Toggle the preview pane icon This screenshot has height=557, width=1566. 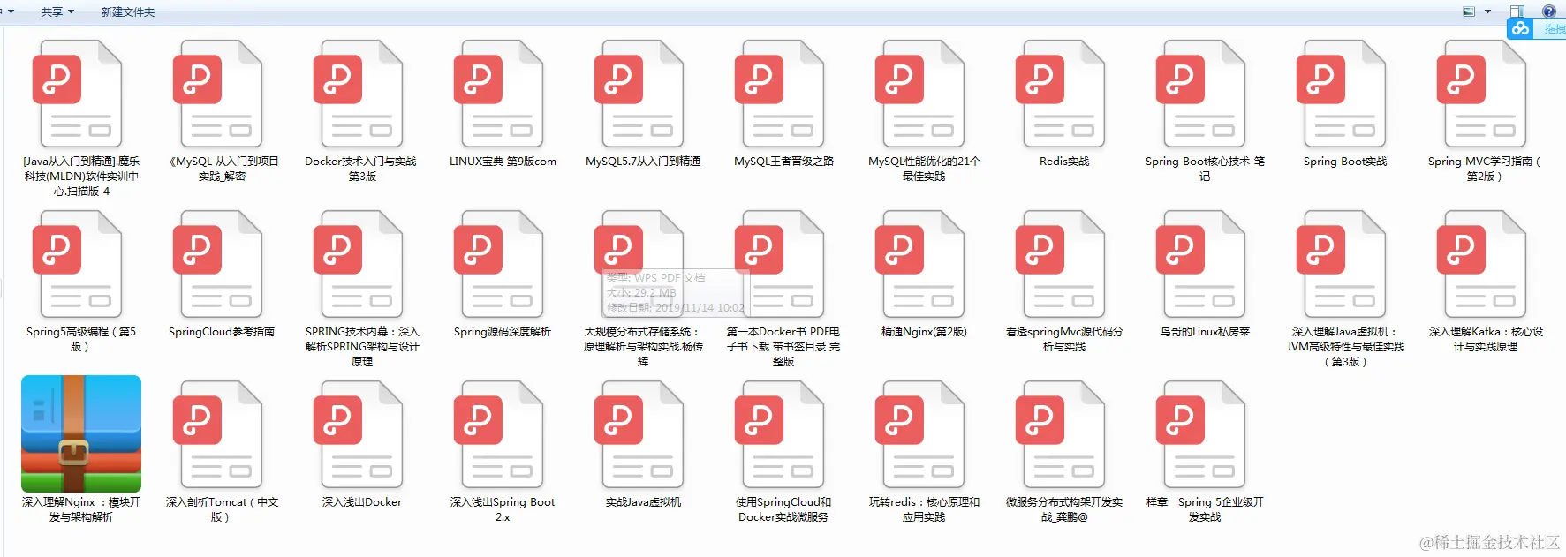pyautogui.click(x=1517, y=11)
